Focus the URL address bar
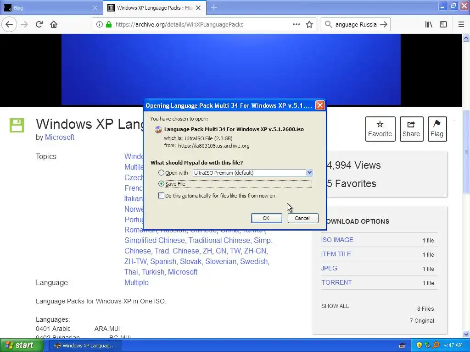This screenshot has height=352, width=470. pos(204,25)
